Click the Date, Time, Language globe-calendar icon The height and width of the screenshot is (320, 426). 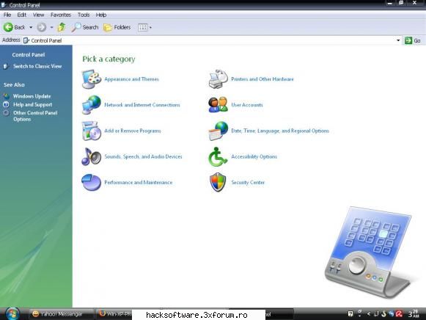[218, 131]
